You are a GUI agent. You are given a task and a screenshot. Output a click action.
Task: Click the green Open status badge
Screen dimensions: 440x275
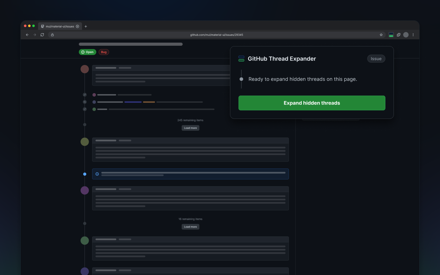click(x=87, y=52)
